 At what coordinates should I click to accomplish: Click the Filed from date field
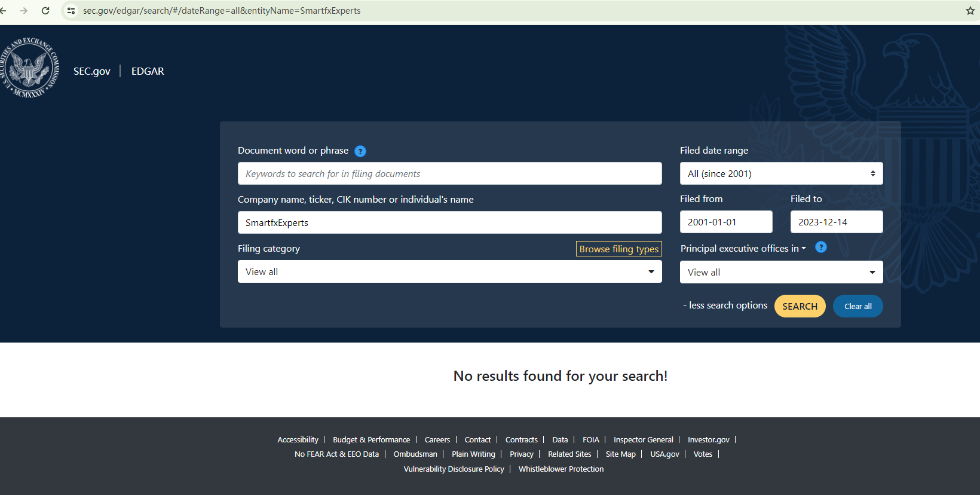tap(726, 222)
